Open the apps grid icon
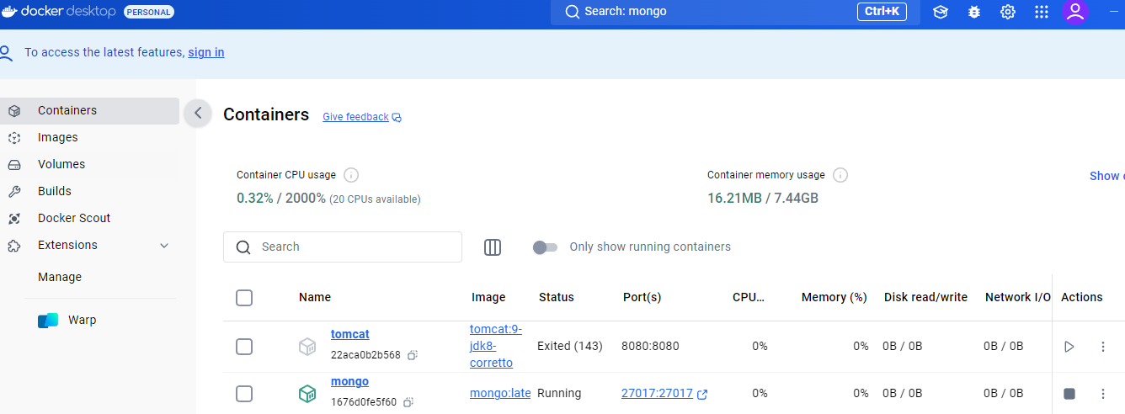 coord(1042,12)
